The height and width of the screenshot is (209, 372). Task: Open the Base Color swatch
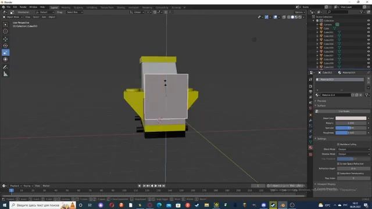[x=350, y=118]
